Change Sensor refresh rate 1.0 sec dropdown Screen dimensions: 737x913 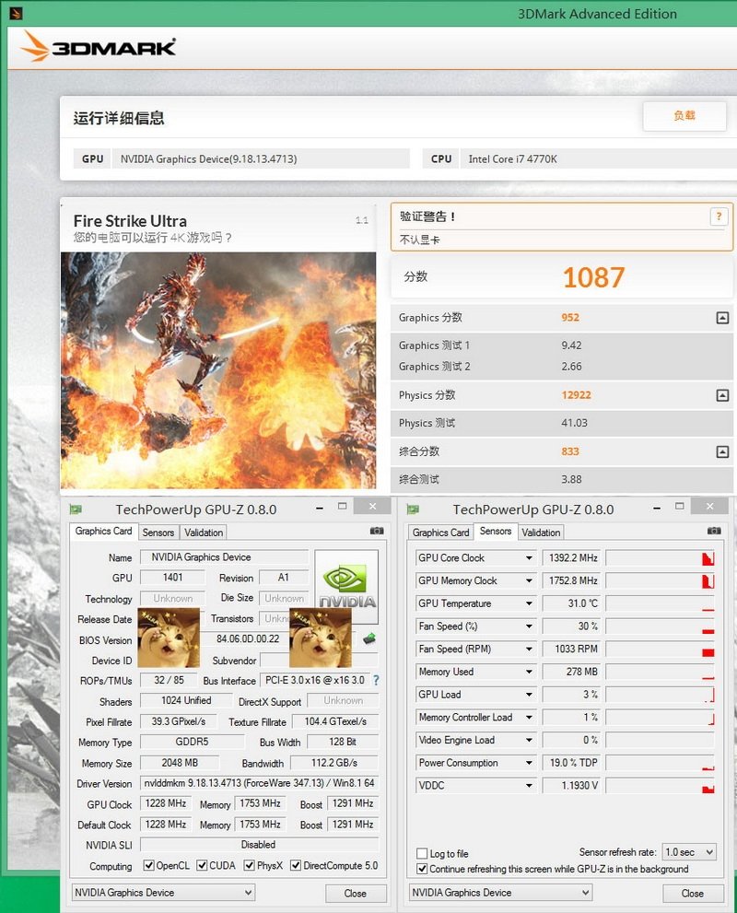point(689,852)
